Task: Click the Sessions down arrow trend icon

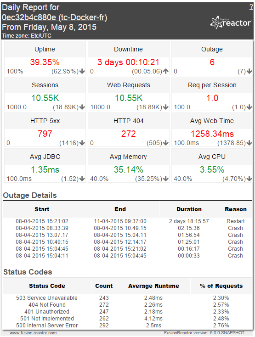Action: [82, 107]
